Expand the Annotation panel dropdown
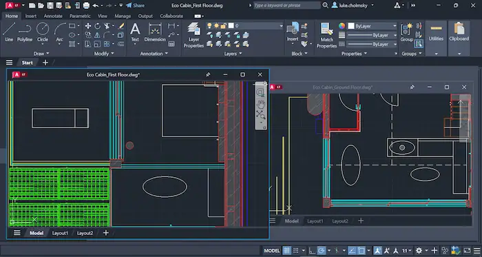Viewport: 482px width, 257px height. pyautogui.click(x=154, y=54)
